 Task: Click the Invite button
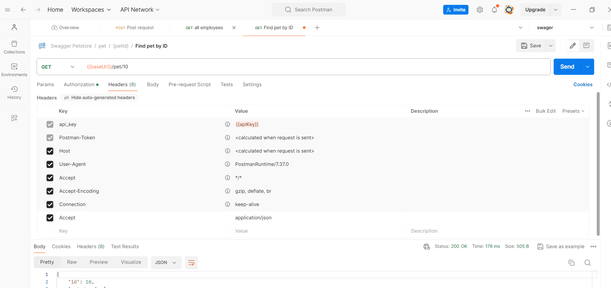[x=456, y=10]
